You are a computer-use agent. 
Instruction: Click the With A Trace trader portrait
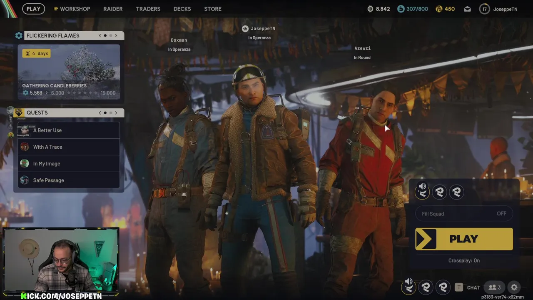tap(25, 147)
